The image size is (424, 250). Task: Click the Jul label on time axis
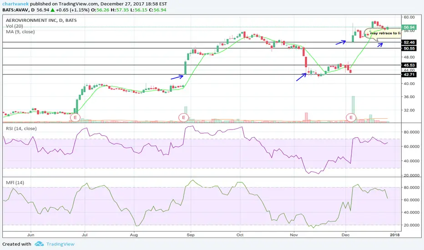click(85, 235)
